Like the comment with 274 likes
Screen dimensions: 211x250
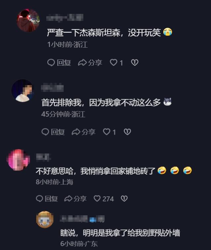(104, 199)
